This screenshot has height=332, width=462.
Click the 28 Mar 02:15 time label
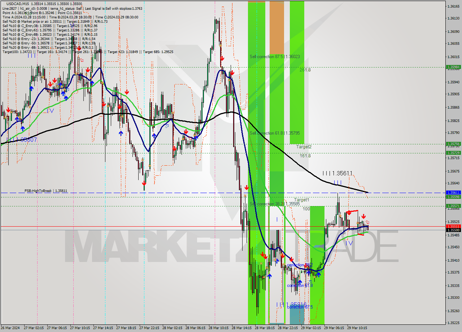pos(173,328)
